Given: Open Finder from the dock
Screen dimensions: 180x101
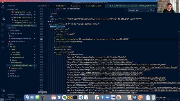Looking at the screenshot, I should 27,97.
